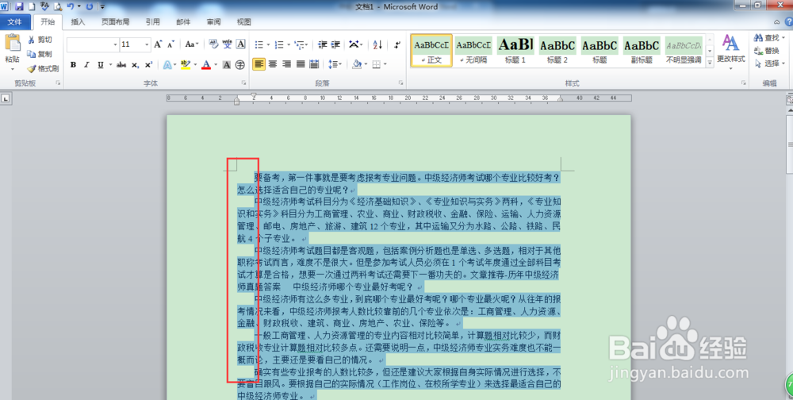Apply character shading icon
This screenshot has height=400, width=793.
[x=227, y=65]
